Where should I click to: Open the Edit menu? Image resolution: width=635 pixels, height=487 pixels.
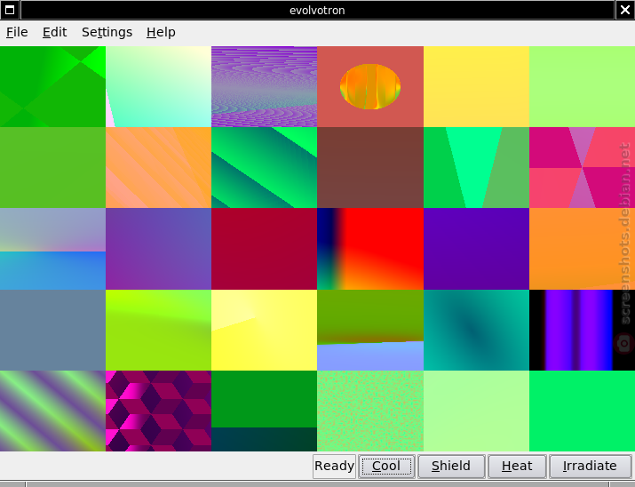pos(55,32)
